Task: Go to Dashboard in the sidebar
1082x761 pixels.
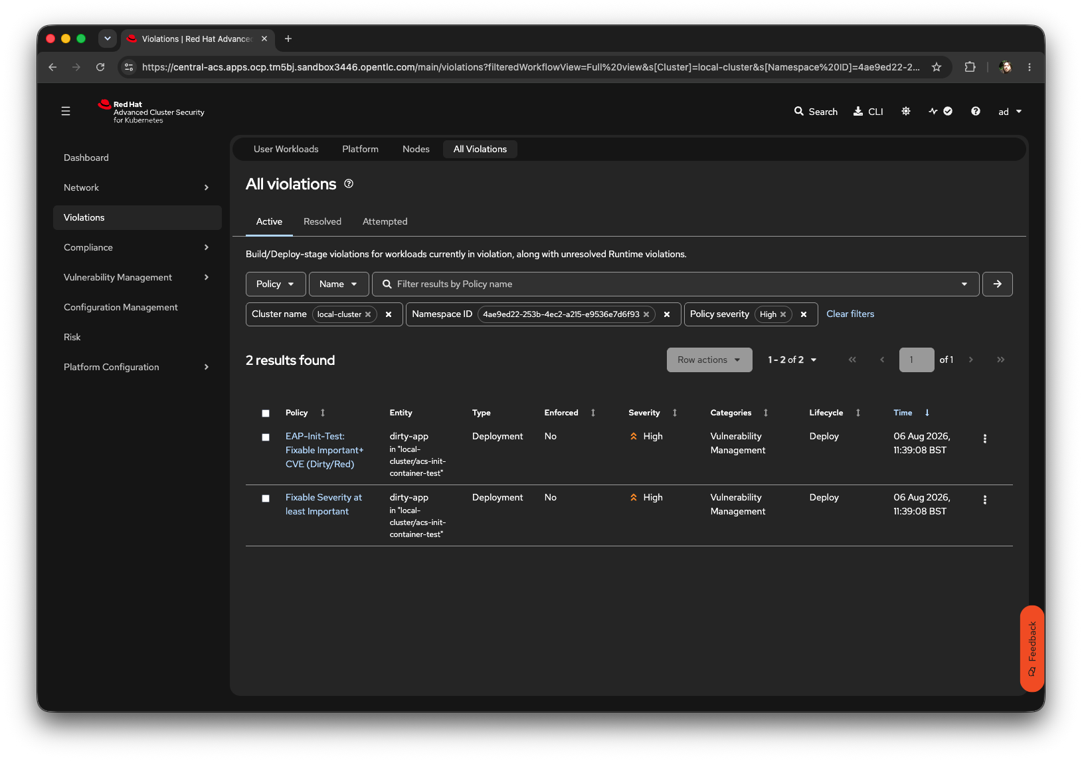Action: coord(137,158)
